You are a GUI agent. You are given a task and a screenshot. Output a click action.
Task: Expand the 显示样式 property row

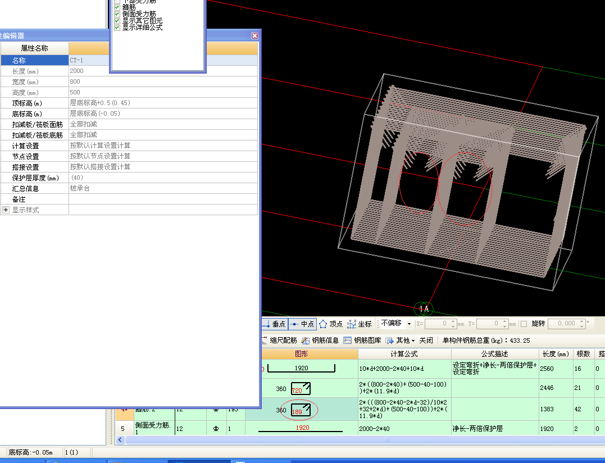(x=6, y=210)
